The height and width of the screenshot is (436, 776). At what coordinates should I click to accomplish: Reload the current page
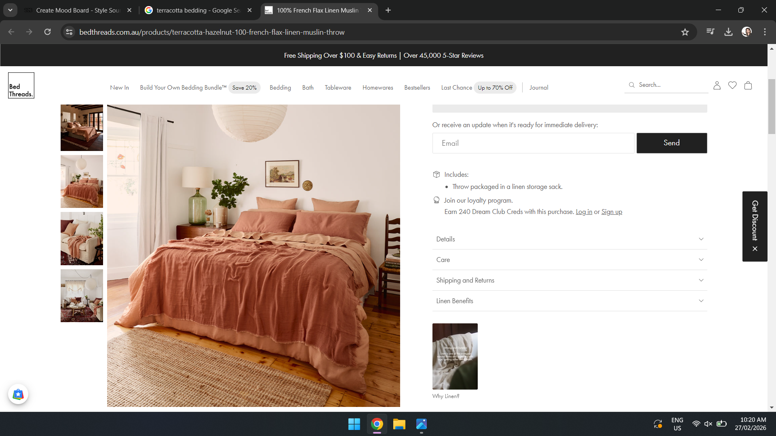tap(48, 32)
